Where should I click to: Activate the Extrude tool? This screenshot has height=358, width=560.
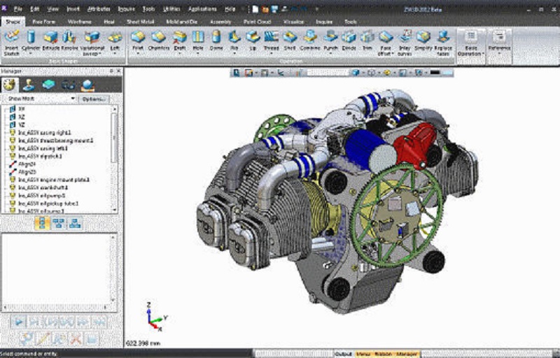point(50,40)
